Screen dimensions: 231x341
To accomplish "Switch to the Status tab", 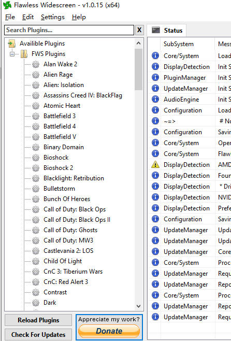I will (167, 30).
